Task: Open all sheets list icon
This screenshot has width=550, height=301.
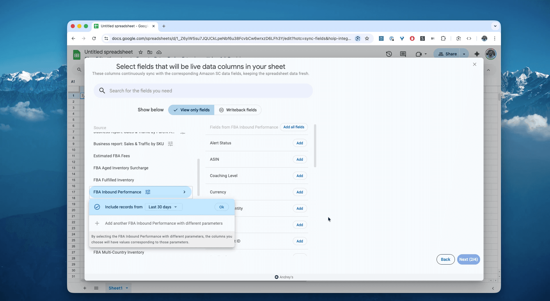Action: [x=96, y=288]
